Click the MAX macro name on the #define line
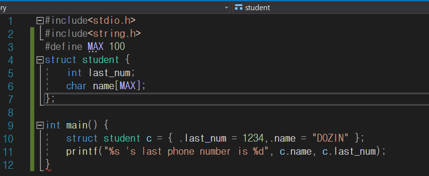Screen dimensions: 429x176 pyautogui.click(x=95, y=47)
